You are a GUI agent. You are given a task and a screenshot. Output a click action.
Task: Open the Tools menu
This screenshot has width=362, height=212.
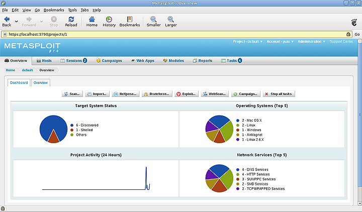72,10
